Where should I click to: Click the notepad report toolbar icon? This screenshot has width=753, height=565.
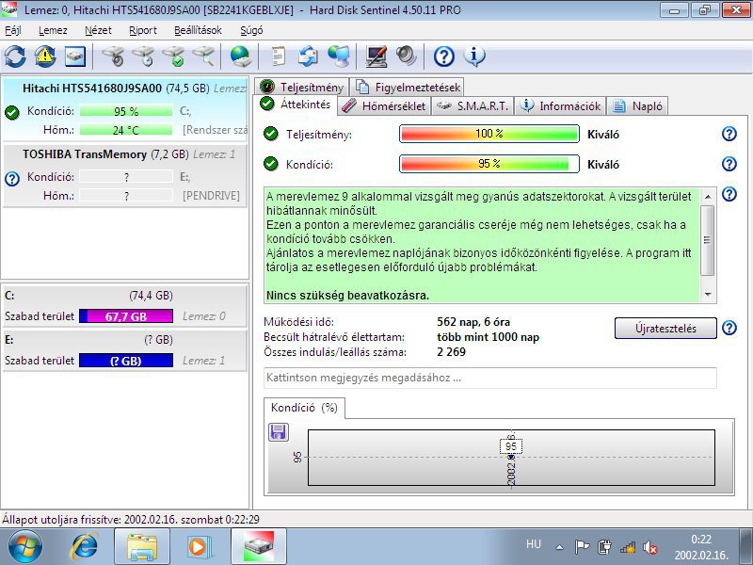point(278,56)
